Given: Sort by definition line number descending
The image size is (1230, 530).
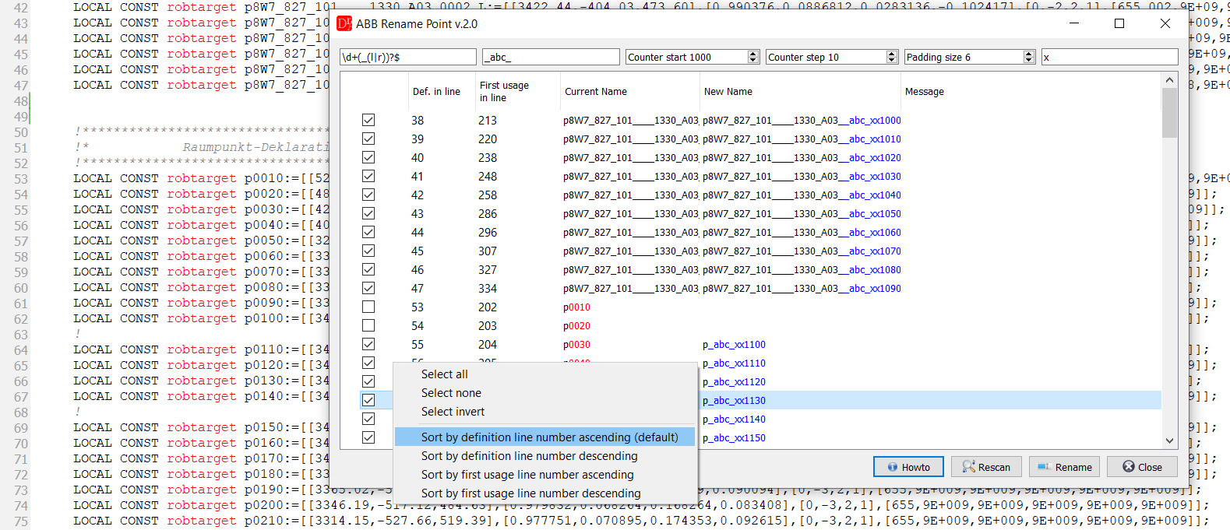Looking at the screenshot, I should 545,456.
